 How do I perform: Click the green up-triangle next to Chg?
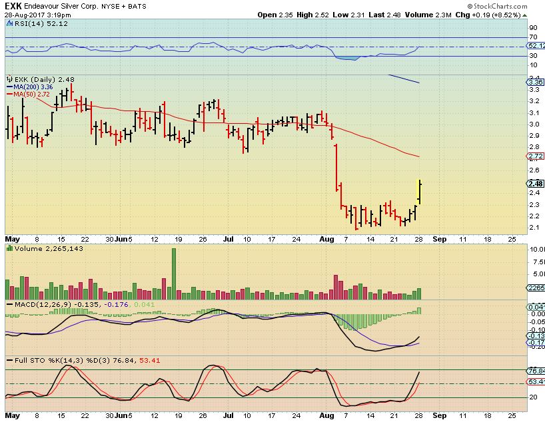click(x=524, y=15)
